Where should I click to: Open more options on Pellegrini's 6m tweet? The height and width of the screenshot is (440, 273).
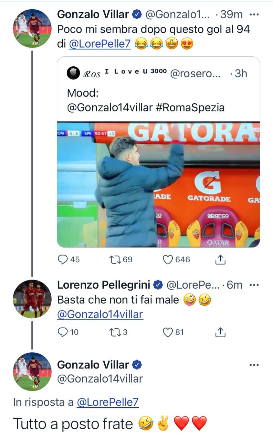click(254, 285)
